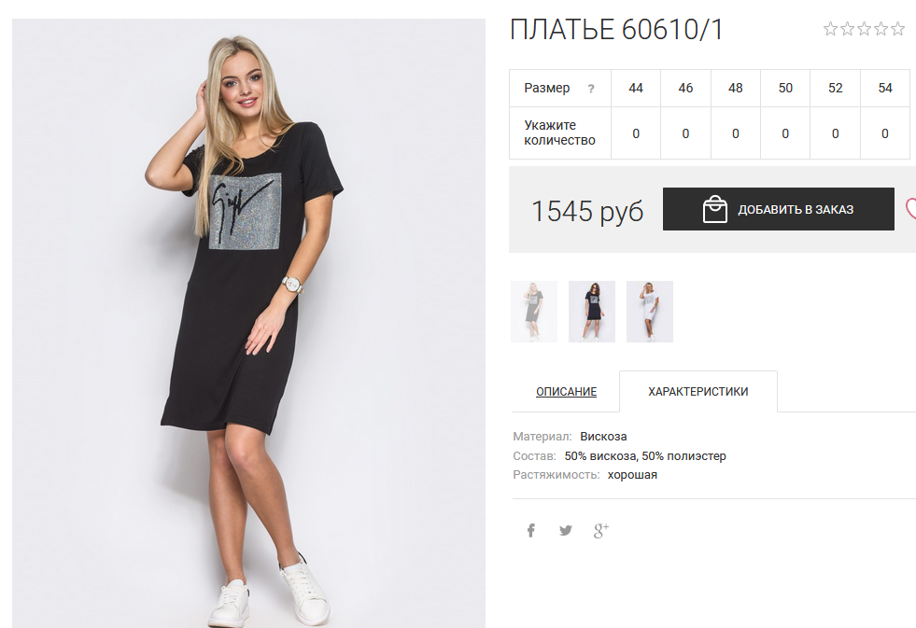
Task: Share via Google Plus icon
Action: point(601,531)
